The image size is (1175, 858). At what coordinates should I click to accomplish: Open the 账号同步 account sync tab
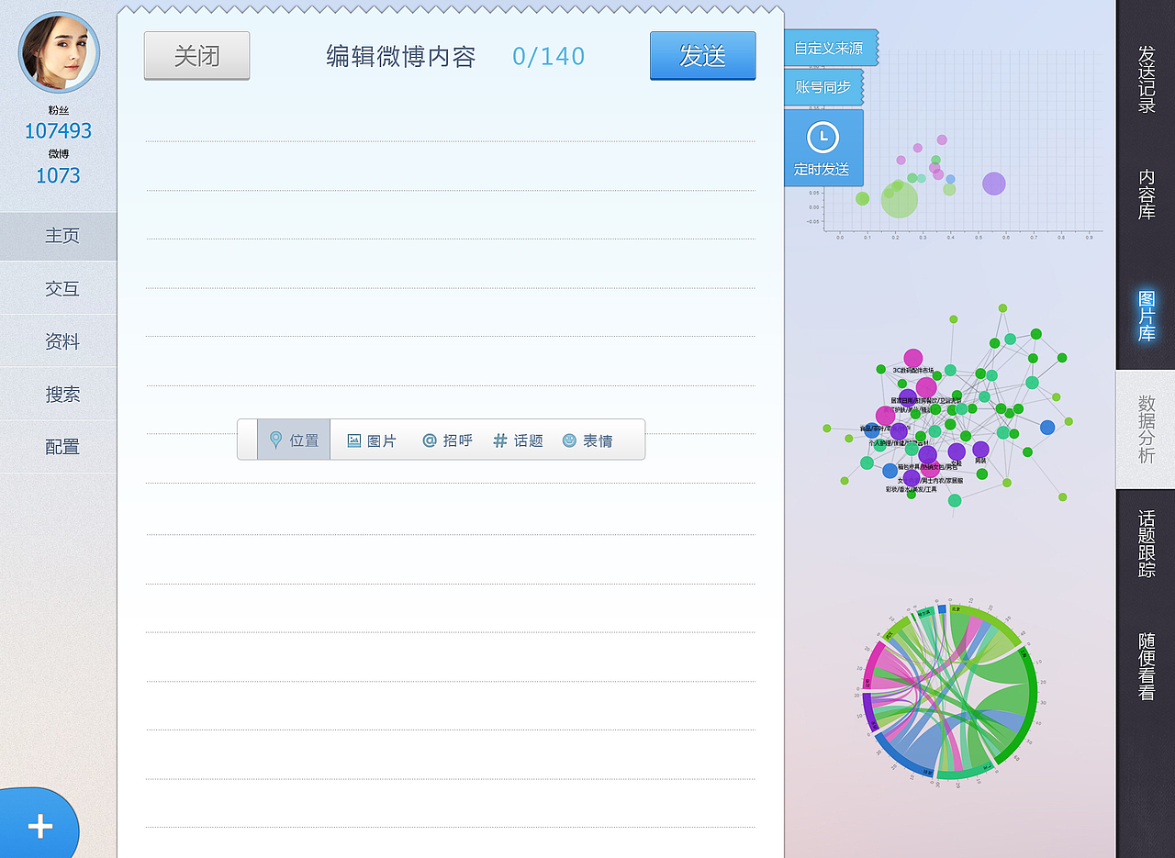pos(822,87)
